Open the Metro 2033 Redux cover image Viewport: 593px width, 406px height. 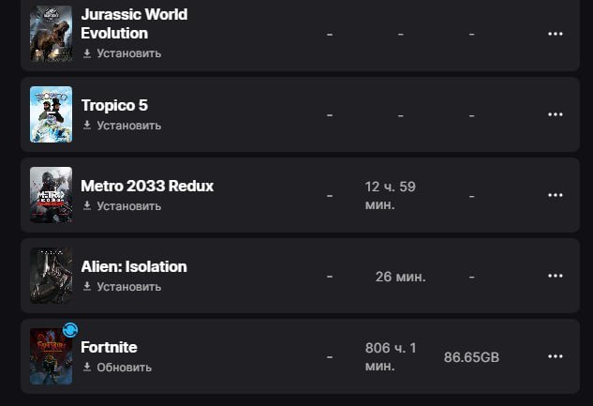point(51,195)
